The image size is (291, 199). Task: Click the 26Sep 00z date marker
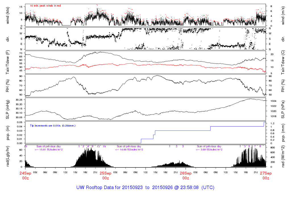(186, 175)
